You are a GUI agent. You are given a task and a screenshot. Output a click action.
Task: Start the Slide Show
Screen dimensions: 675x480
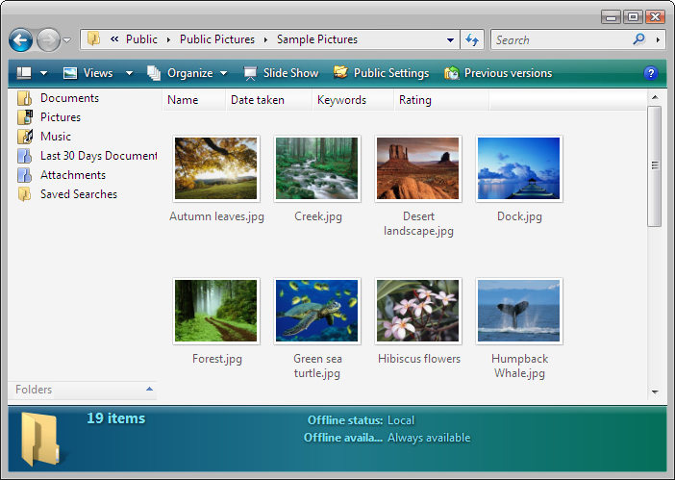coord(281,73)
